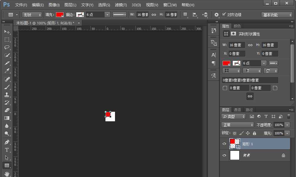Pick the Eyedropper tool

7,71
